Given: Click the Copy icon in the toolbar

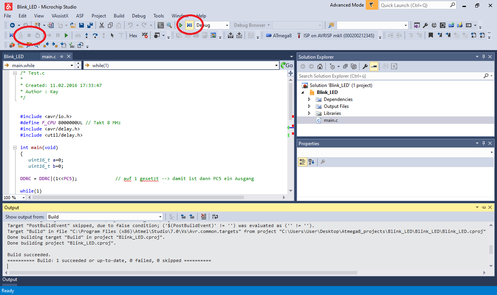Looking at the screenshot, I should click(x=110, y=25).
